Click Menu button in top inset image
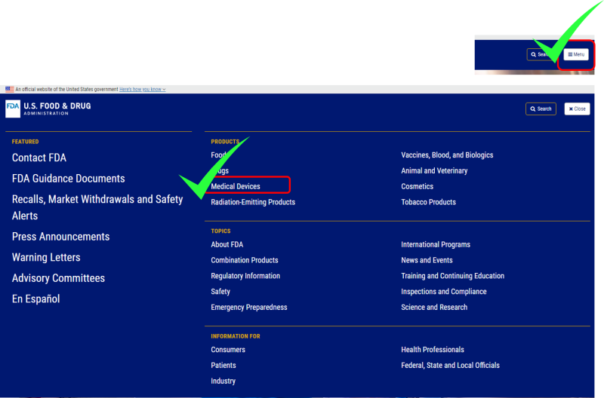The height and width of the screenshot is (398, 604). tap(576, 54)
